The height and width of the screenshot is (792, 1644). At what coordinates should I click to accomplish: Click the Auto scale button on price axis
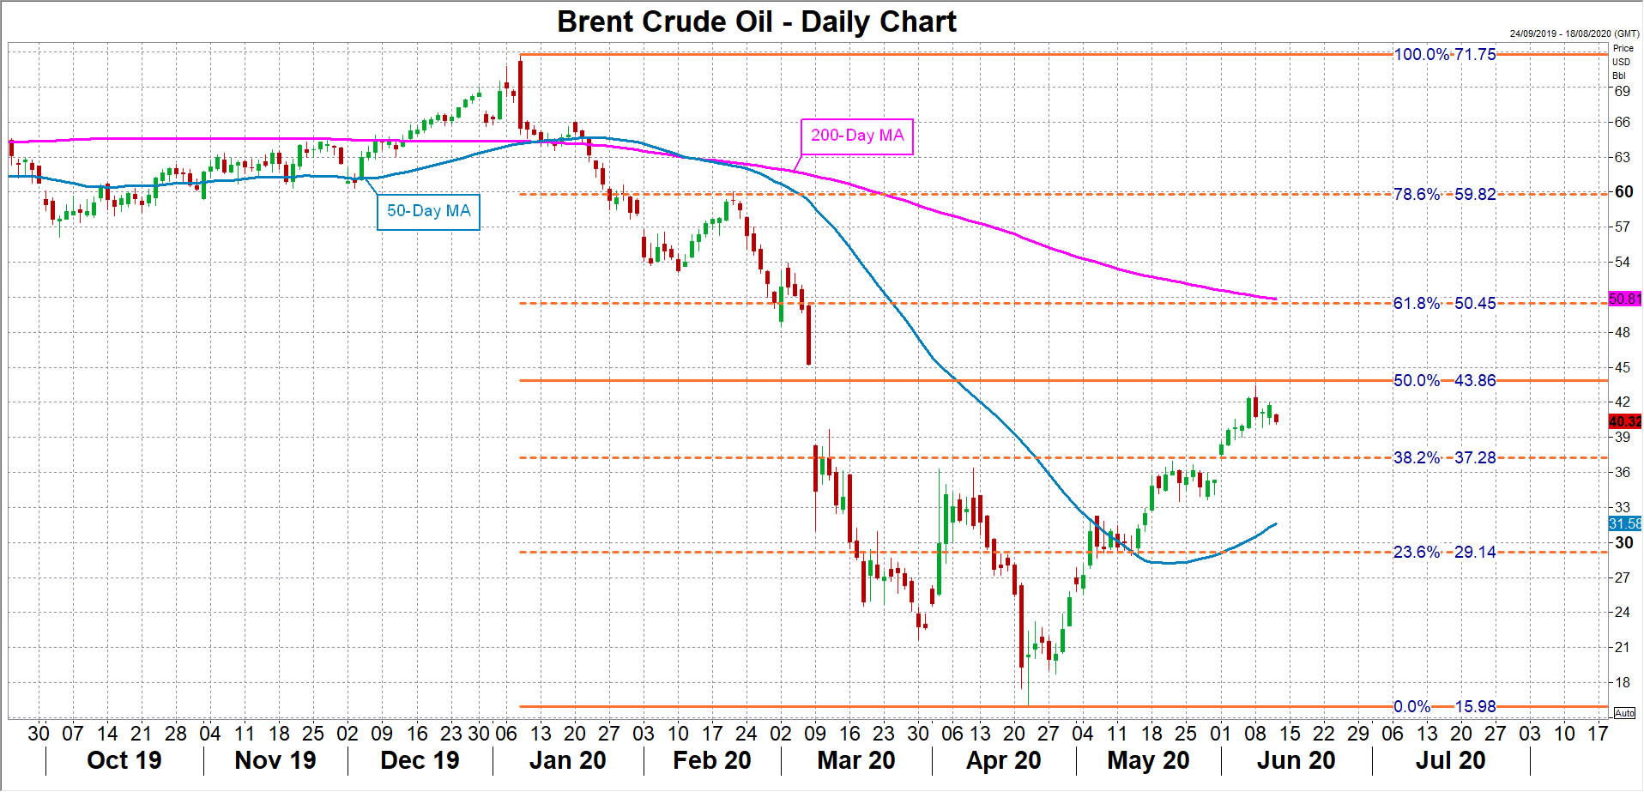click(x=1623, y=713)
